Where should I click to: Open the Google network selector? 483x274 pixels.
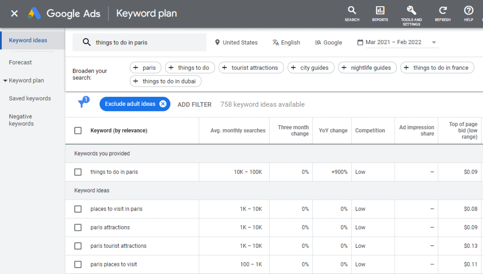328,42
